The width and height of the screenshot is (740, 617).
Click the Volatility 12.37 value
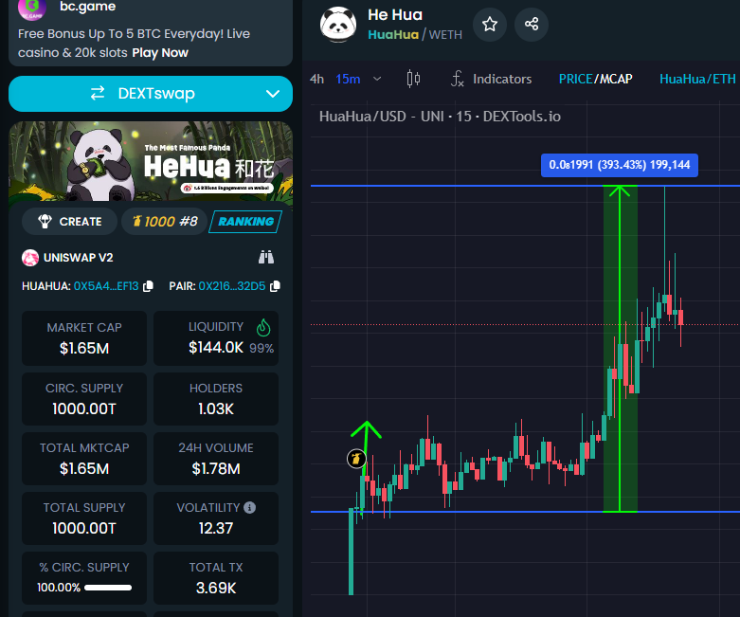click(x=216, y=528)
